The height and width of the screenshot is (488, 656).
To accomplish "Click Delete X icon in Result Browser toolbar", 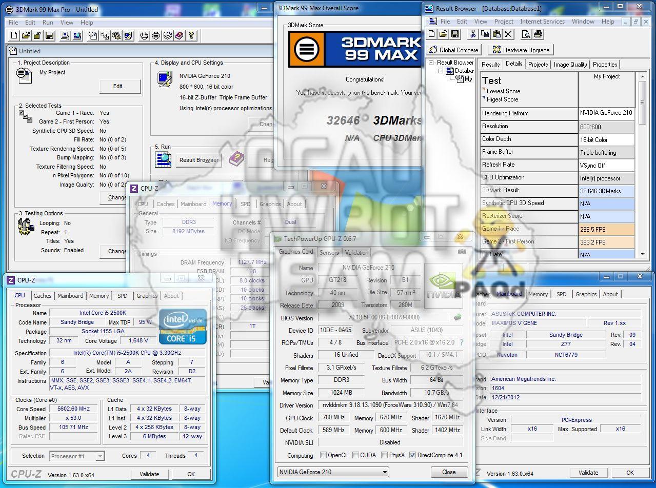I will pyautogui.click(x=508, y=34).
